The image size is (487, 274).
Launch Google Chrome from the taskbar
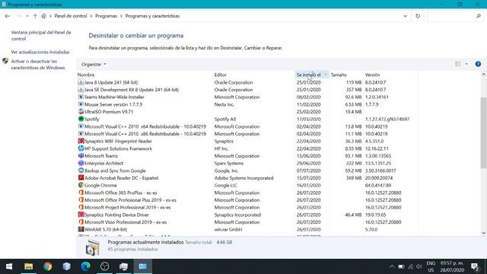pos(47,266)
